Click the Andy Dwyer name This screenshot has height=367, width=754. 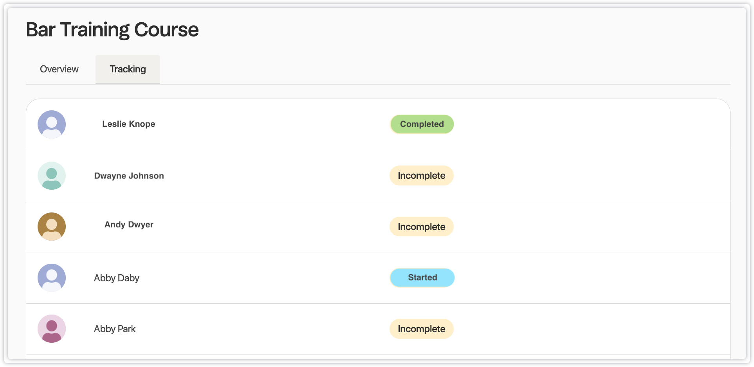tap(129, 225)
